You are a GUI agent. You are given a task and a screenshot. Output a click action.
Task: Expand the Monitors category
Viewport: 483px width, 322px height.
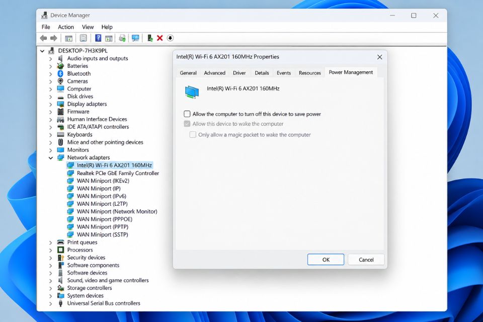click(50, 150)
